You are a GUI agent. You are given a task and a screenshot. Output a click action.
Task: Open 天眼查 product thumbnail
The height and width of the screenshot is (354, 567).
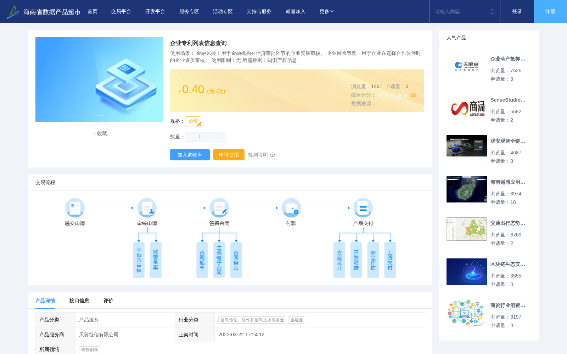(467, 66)
